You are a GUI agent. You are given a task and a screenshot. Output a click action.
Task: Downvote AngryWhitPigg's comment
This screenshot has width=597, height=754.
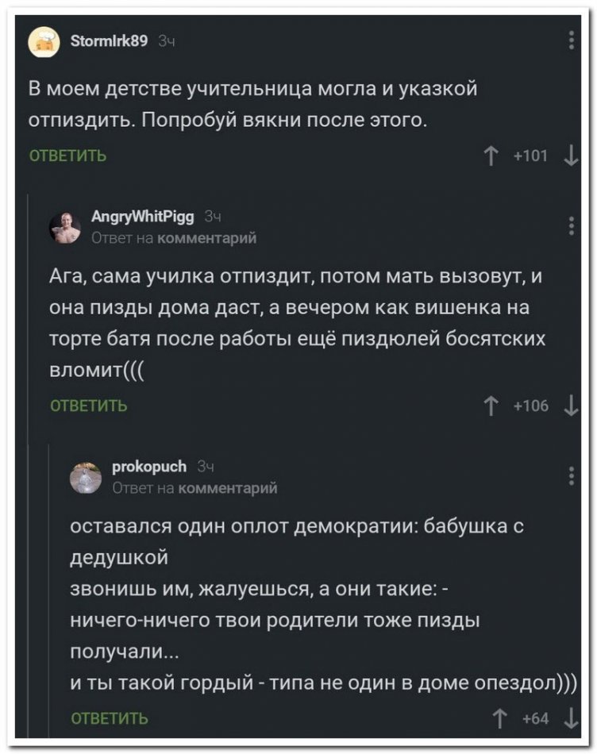(x=570, y=407)
